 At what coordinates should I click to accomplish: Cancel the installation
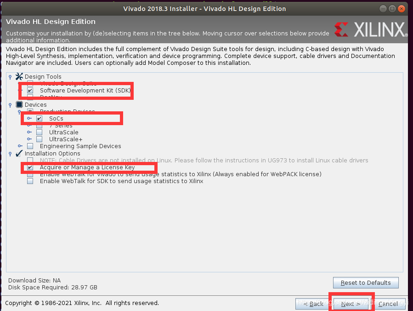(388, 304)
